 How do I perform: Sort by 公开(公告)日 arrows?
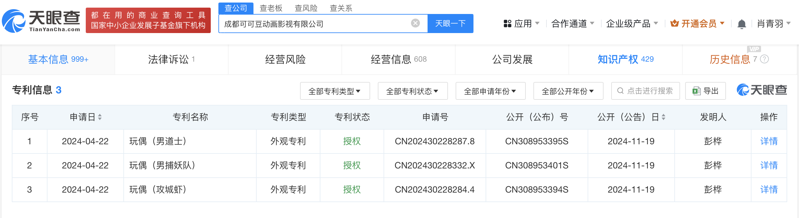click(663, 117)
